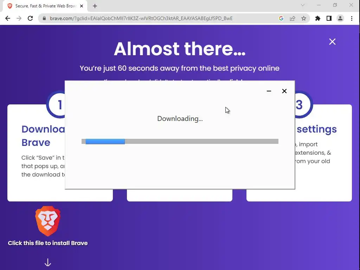Open Chrome three-dot menu

pyautogui.click(x=352, y=18)
